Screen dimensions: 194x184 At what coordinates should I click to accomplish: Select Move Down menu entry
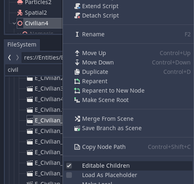tap(128, 62)
